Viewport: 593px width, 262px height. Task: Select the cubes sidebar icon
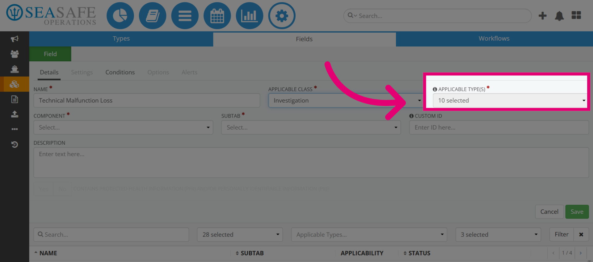(x=15, y=84)
